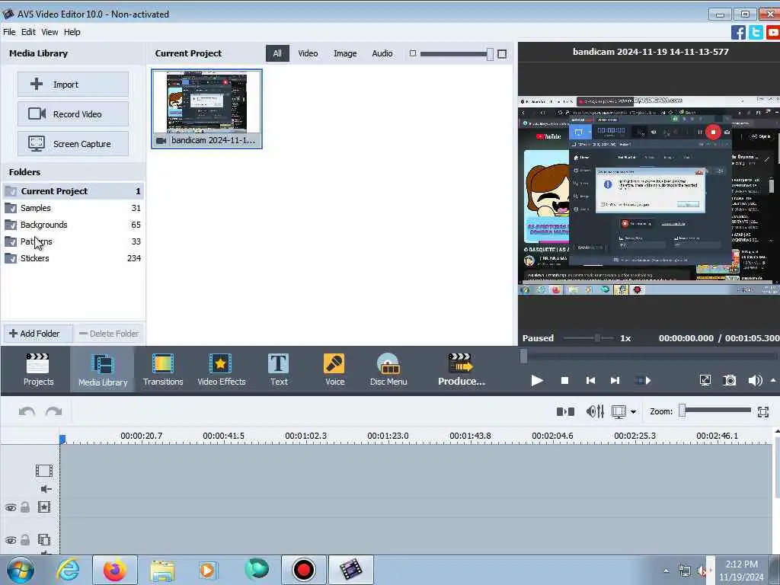780x585 pixels.
Task: Go to the next frame
Action: (x=615, y=381)
